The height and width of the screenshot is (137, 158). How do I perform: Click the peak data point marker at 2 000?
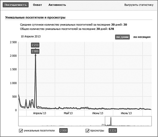tap(35, 55)
